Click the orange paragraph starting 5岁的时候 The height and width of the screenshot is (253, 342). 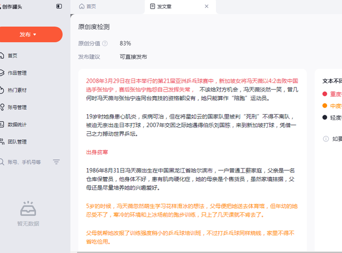(x=192, y=210)
